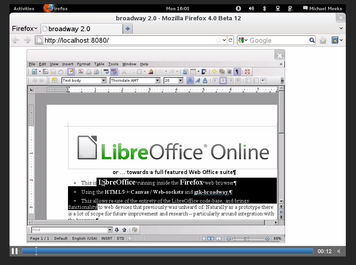Image resolution: width=356 pixels, height=265 pixels.
Task: Toggle Bold formatting
Action: click(x=190, y=80)
